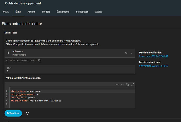The width and height of the screenshot is (181, 122).
Task: Click the Dernière mise à jour timestamp link
Action: pyautogui.click(x=153, y=66)
